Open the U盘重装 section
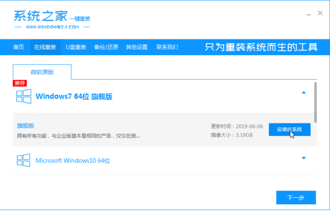 click(76, 47)
